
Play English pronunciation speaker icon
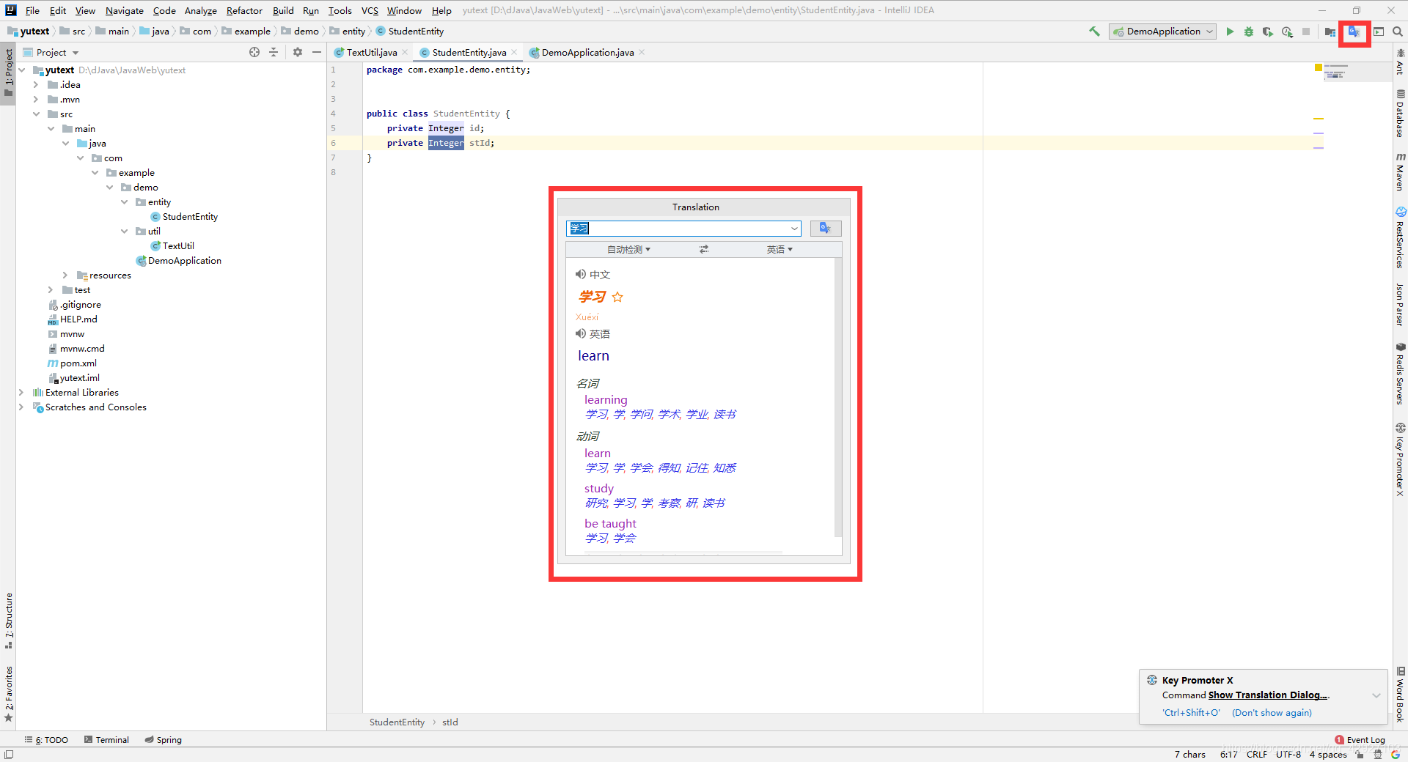581,333
